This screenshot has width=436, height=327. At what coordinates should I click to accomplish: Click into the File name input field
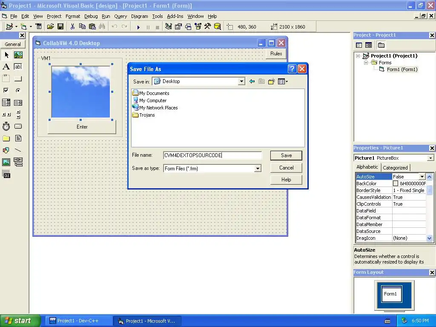212,155
